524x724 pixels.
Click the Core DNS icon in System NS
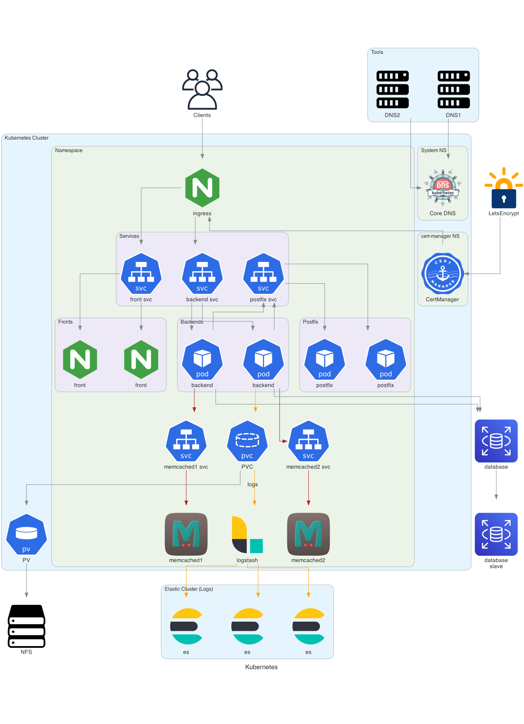(443, 187)
